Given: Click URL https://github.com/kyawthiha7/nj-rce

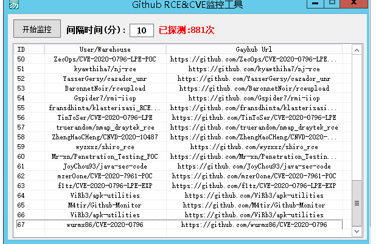Looking at the screenshot, I should coord(254,69).
